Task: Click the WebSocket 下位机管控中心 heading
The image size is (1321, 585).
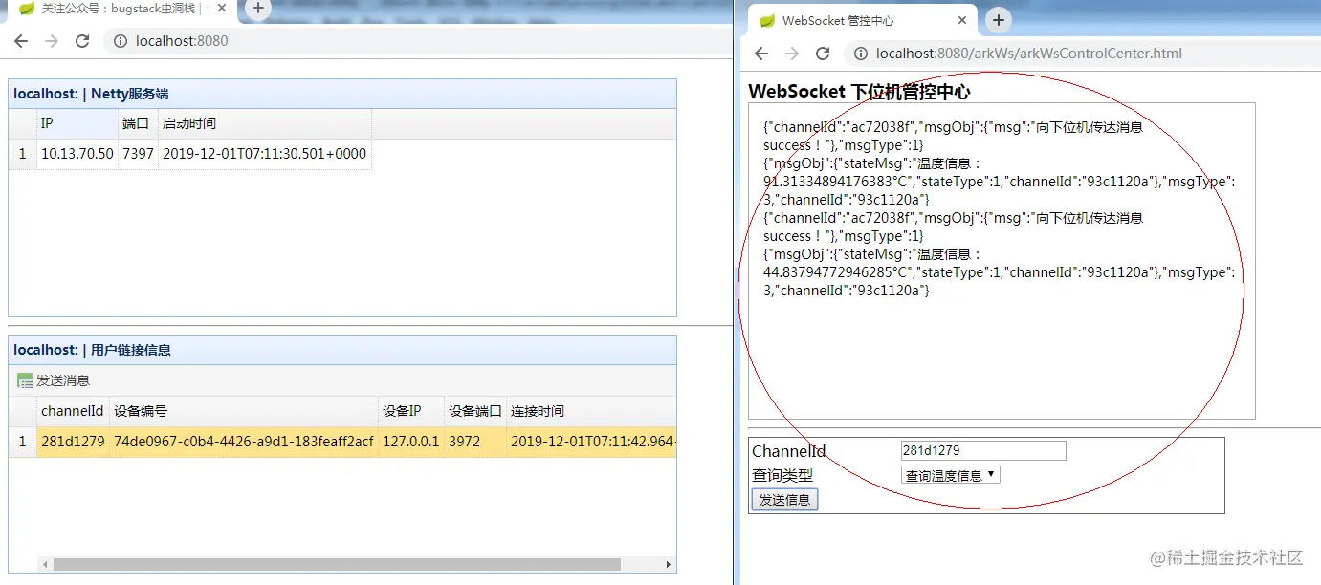Action: (859, 92)
